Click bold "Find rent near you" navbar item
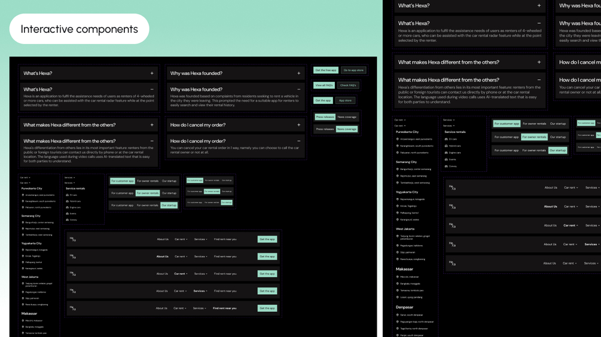601x337 pixels. (x=225, y=308)
